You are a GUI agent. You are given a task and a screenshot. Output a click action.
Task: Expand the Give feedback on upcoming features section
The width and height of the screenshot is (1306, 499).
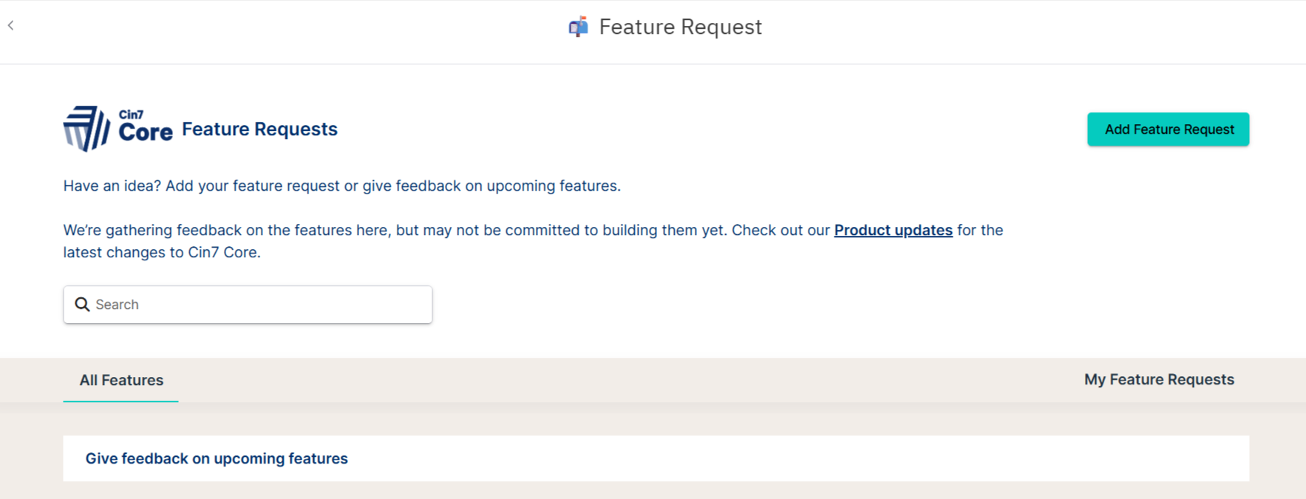point(217,458)
